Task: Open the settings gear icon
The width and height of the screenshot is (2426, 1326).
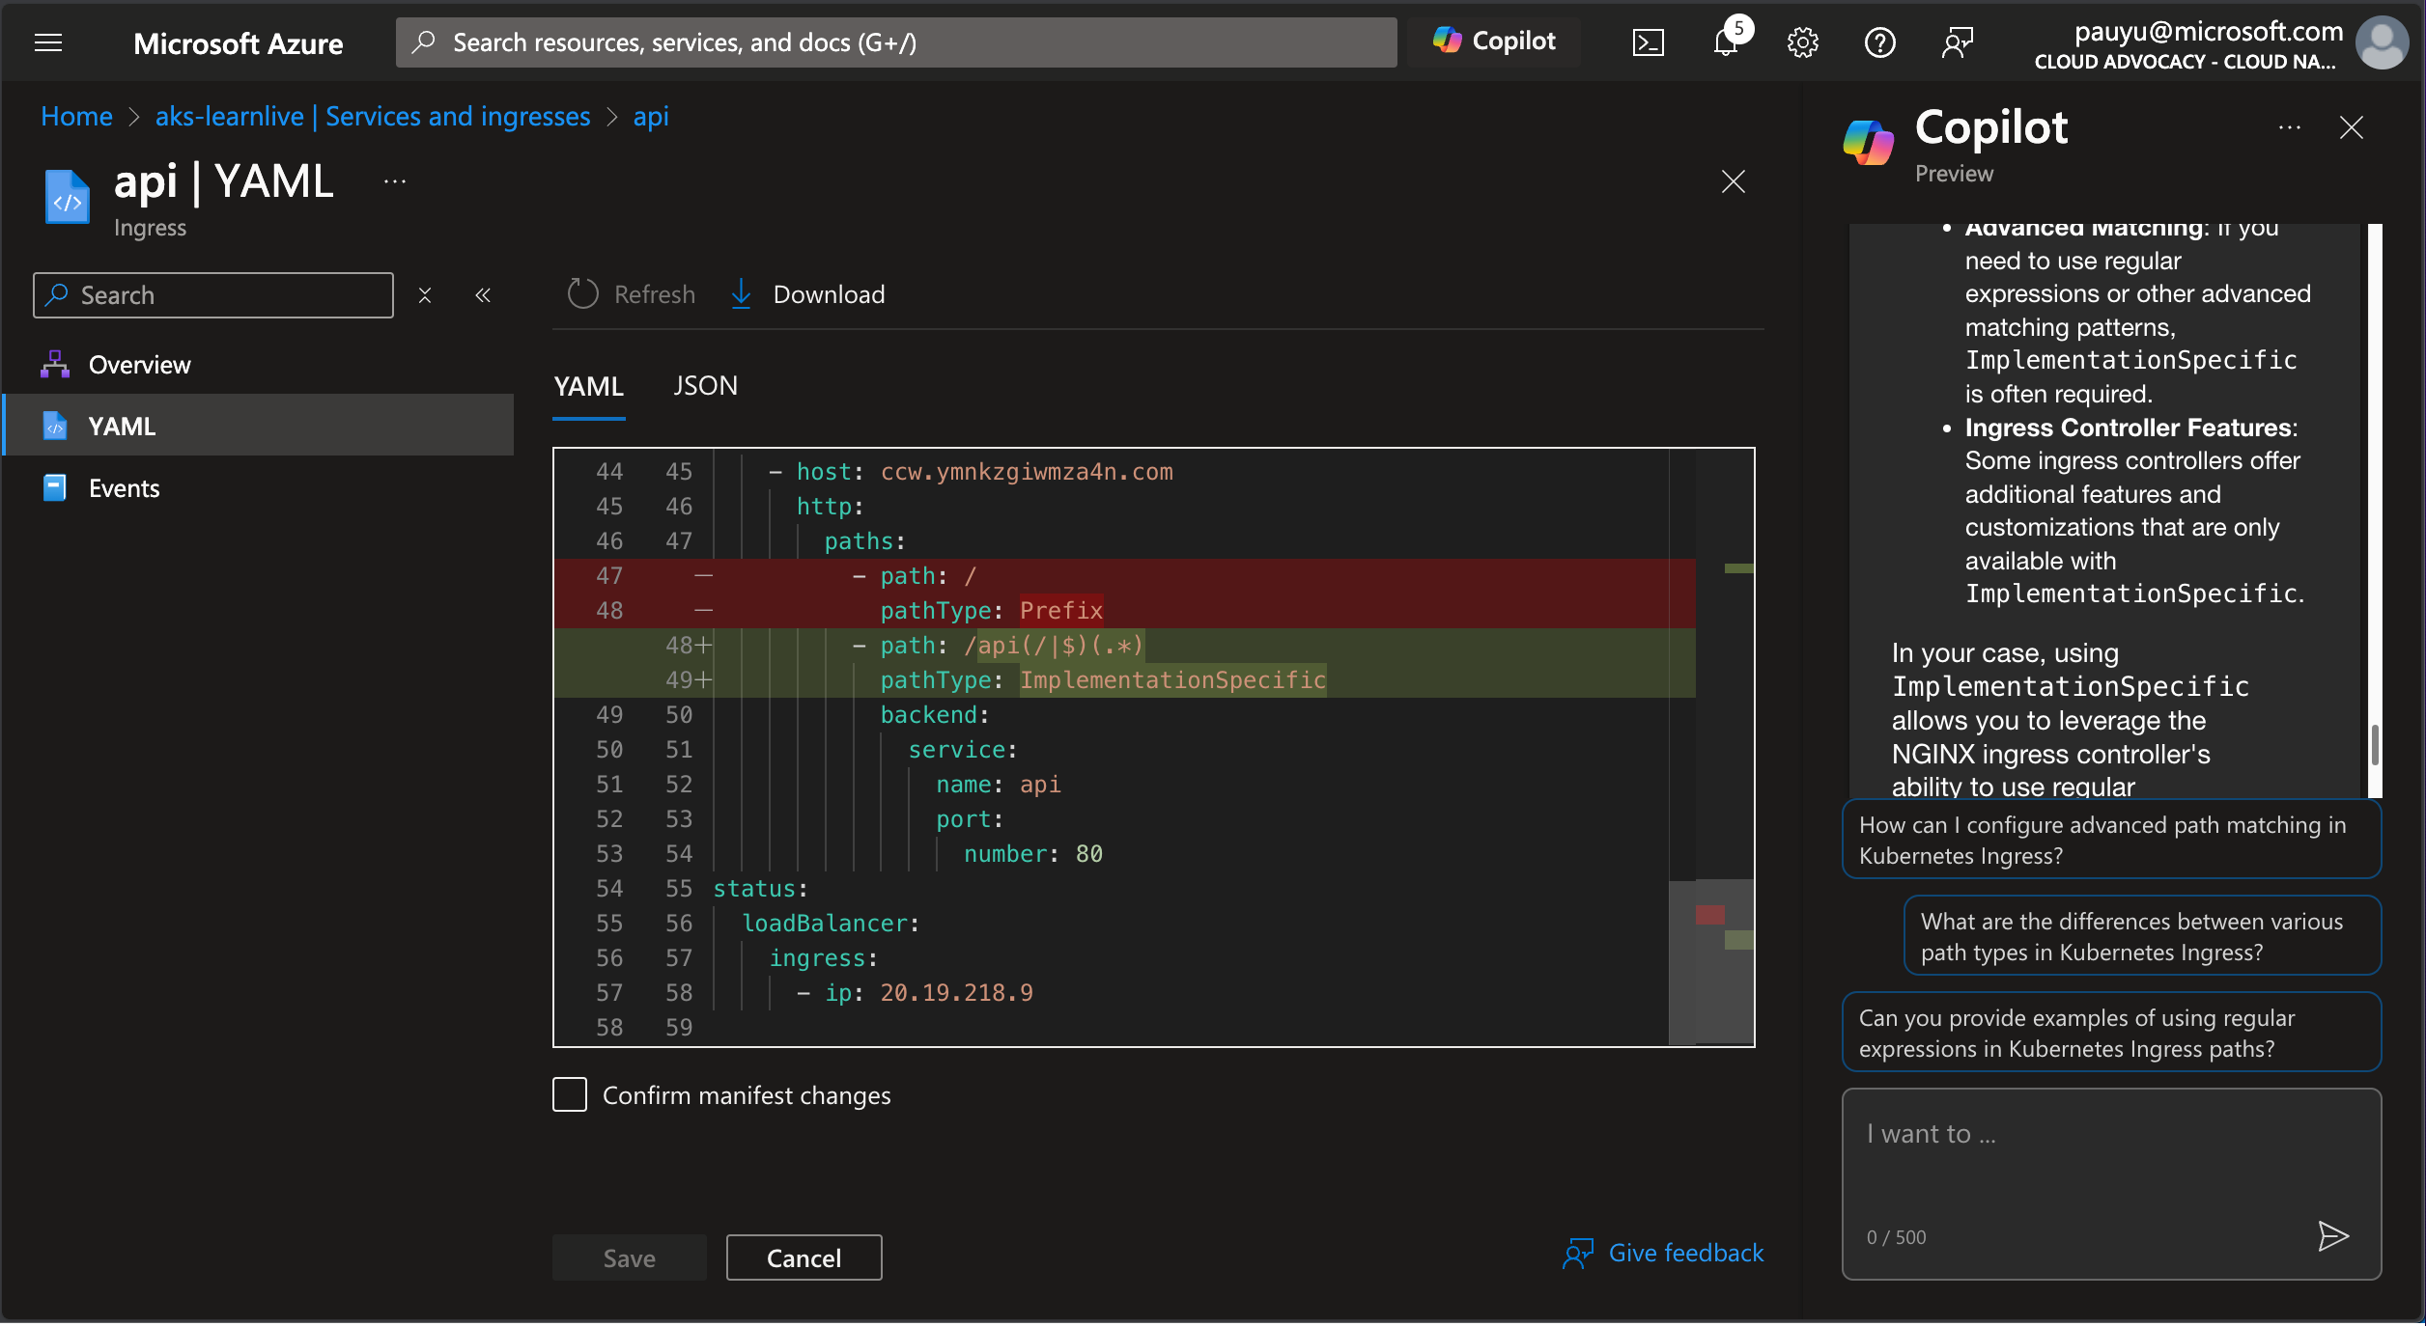Action: click(1802, 42)
